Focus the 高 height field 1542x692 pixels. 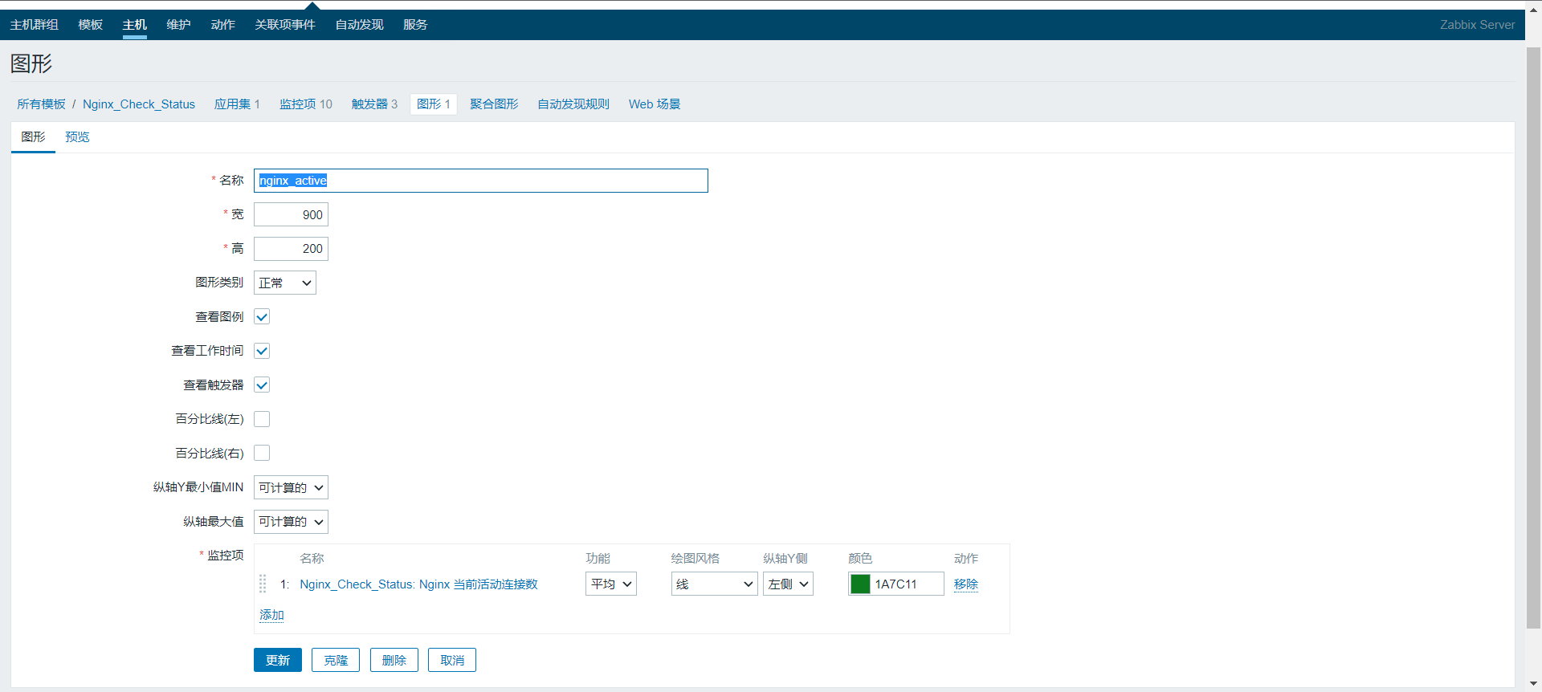[x=291, y=249]
